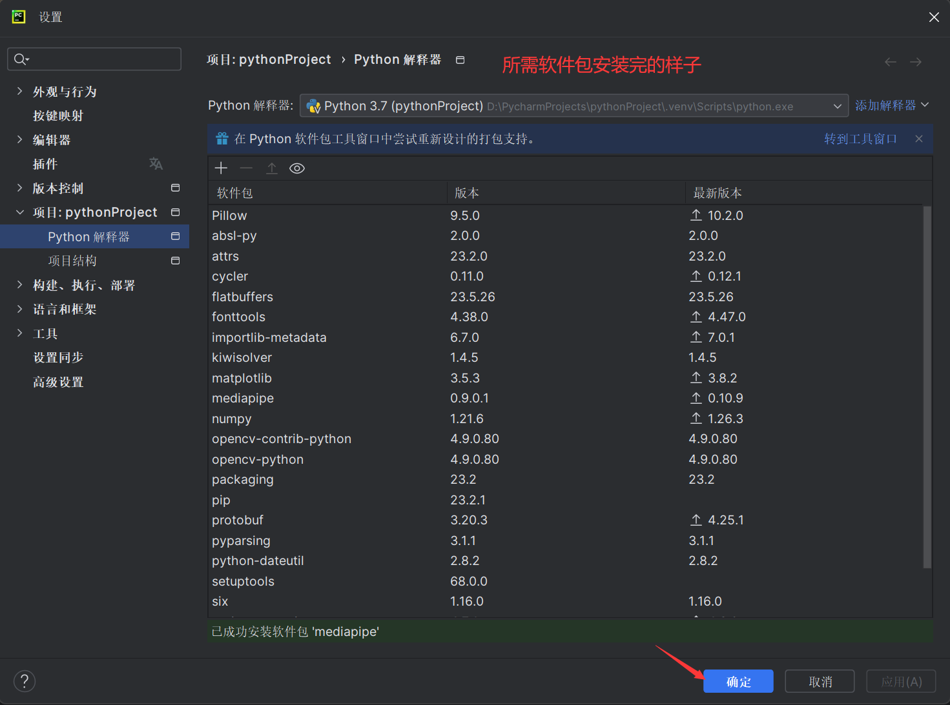Click the upgrade package arrow icon
Image resolution: width=950 pixels, height=705 pixels.
272,168
